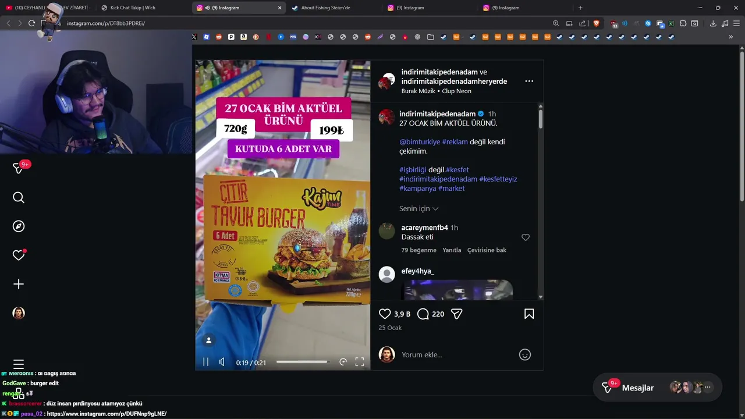This screenshot has height=419, width=745.
Task: Open Brave Shields lion icon
Action: pos(596,23)
